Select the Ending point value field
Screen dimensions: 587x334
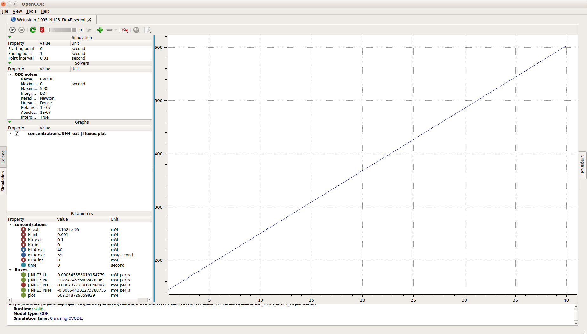point(54,54)
